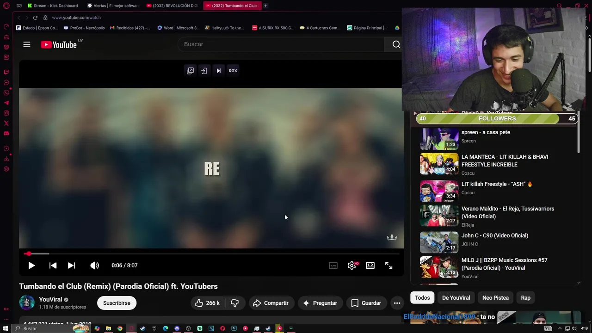This screenshot has width=592, height=333.
Task: Open Telegram in the Opera sidebar
Action: pyautogui.click(x=6, y=103)
